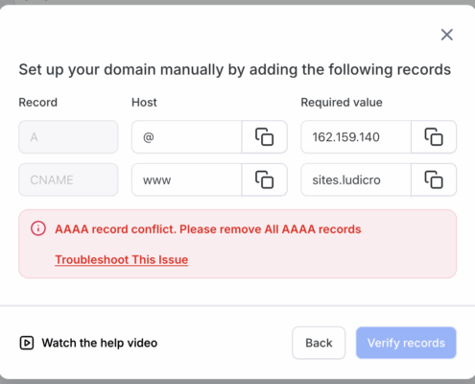The image size is (475, 384).
Task: Click the Host column label
Action: click(144, 103)
